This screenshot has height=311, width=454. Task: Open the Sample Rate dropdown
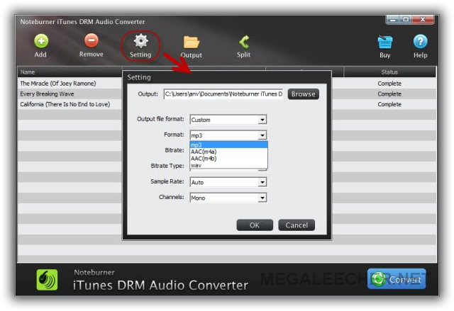[x=262, y=182]
